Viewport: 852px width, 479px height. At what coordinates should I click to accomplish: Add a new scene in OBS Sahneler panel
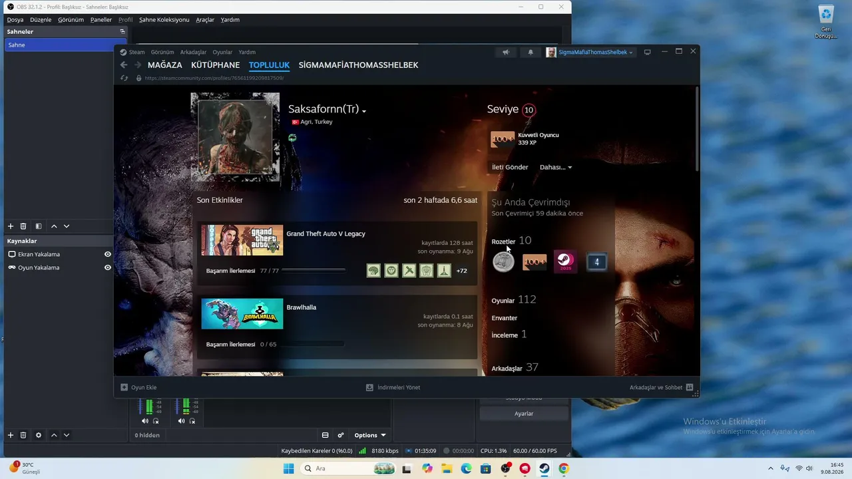(10, 226)
